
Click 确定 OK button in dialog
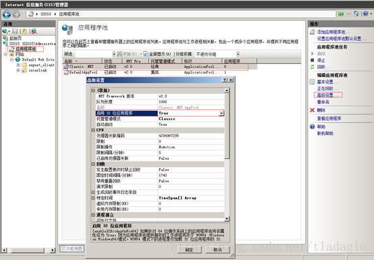coord(190,250)
